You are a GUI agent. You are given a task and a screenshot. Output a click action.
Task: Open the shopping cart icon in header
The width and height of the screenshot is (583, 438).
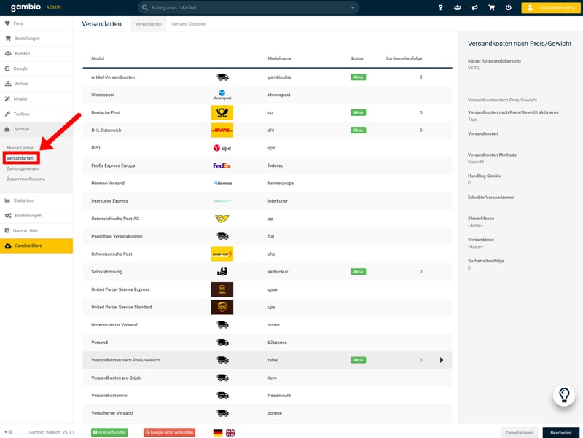(491, 8)
